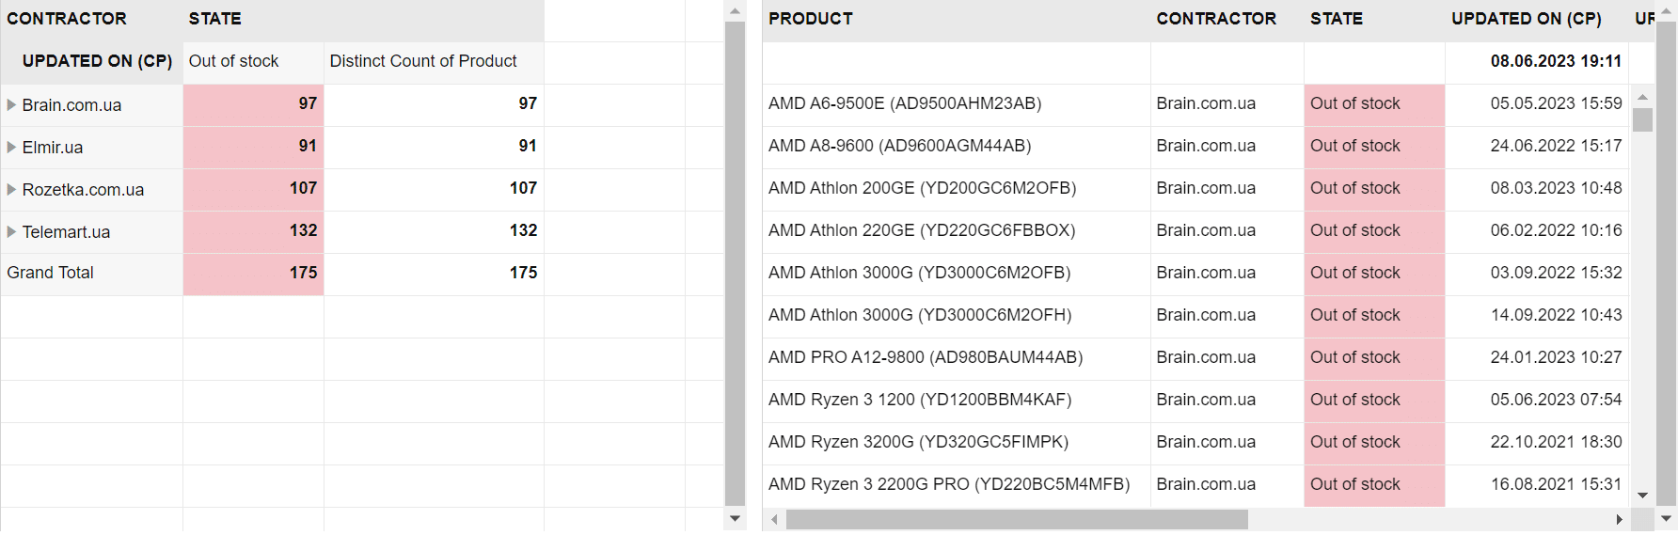Image resolution: width=1678 pixels, height=535 pixels.
Task: Click the left pivot scroll-up arrow
Action: pos(736,11)
